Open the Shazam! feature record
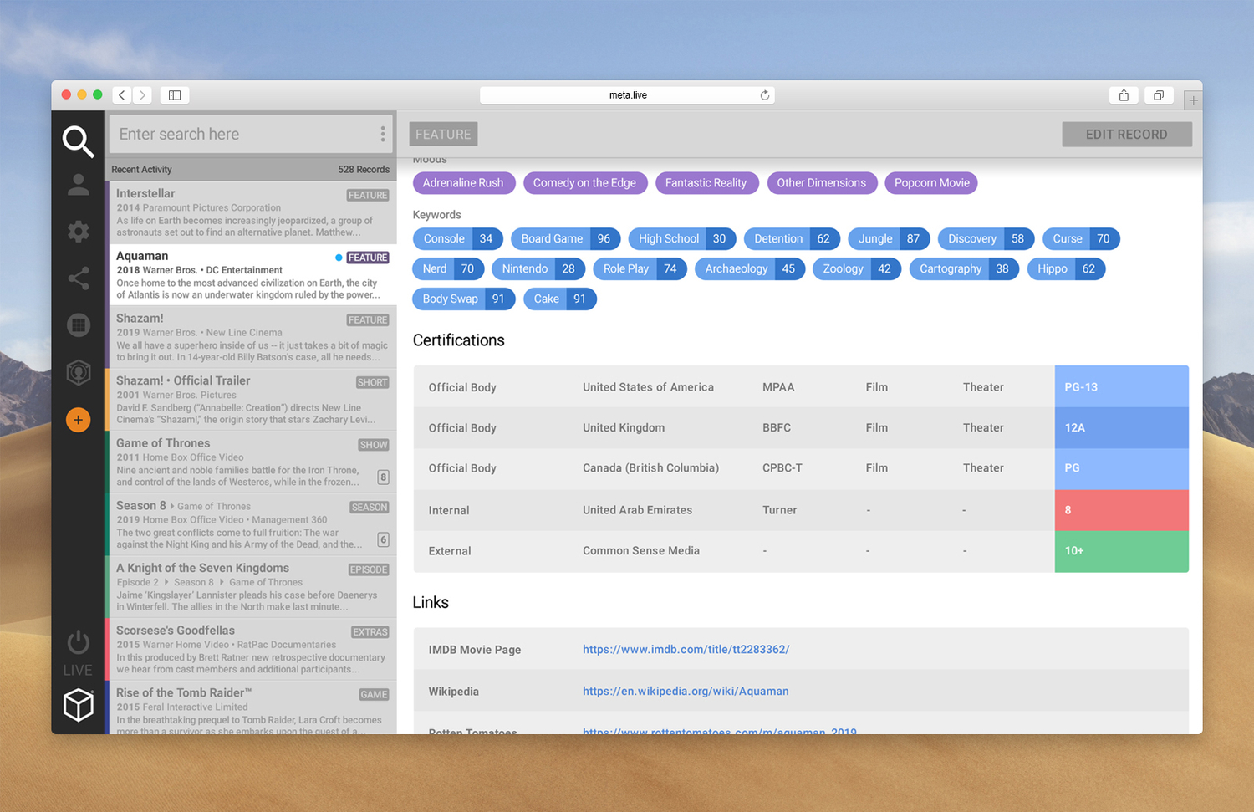The width and height of the screenshot is (1254, 812). [x=252, y=337]
